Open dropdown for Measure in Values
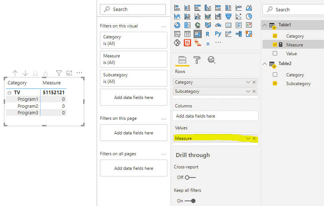Screen dimensions: 324x206 248,138
